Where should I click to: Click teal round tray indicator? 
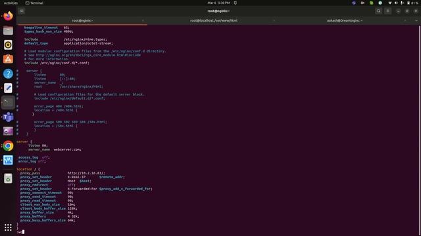tap(380, 3)
